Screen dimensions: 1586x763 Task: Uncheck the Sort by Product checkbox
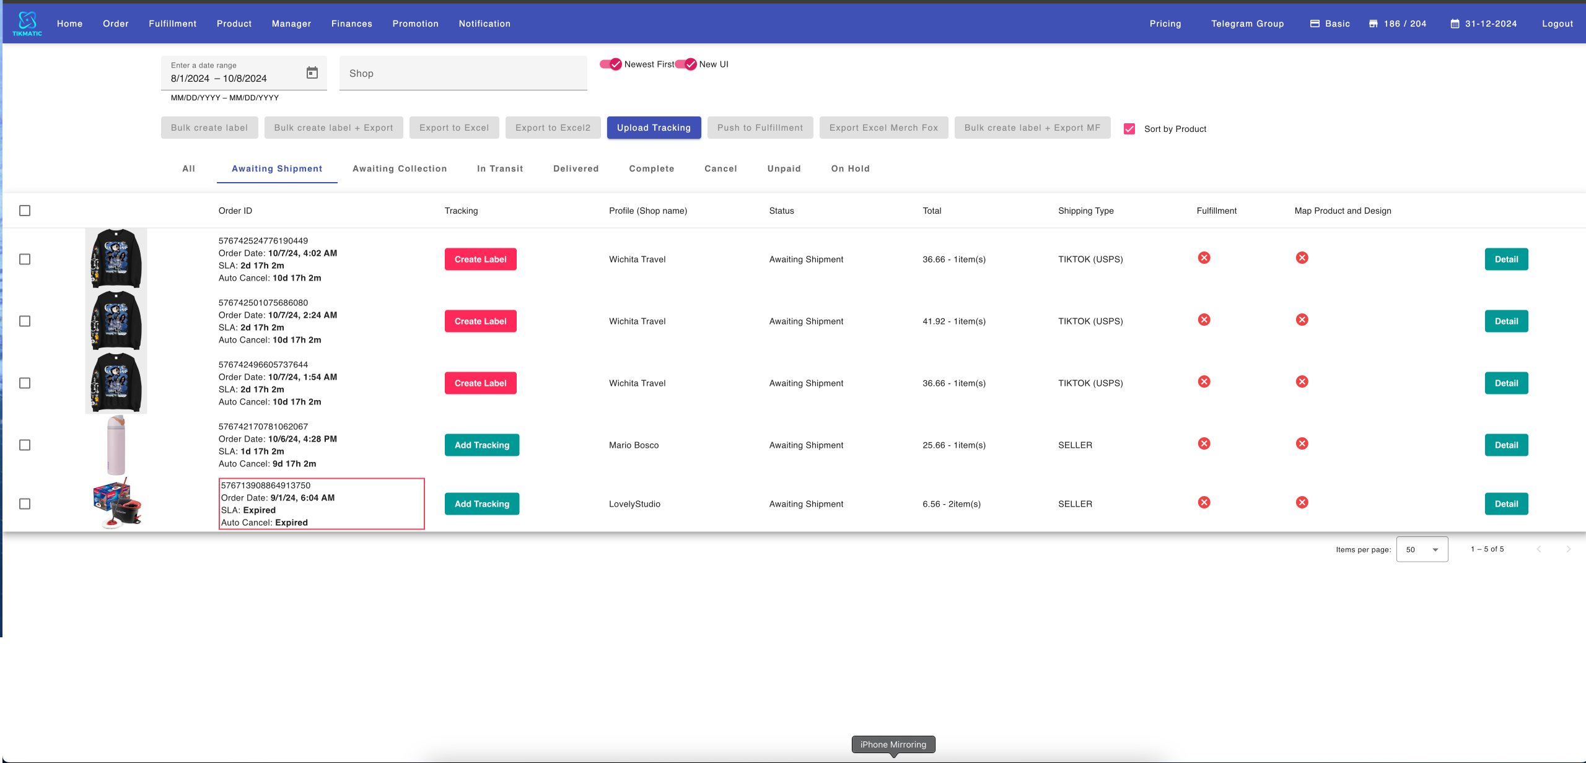(1129, 129)
